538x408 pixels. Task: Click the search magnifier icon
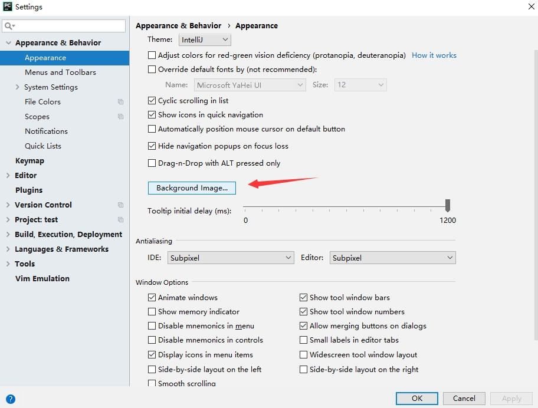(9, 26)
